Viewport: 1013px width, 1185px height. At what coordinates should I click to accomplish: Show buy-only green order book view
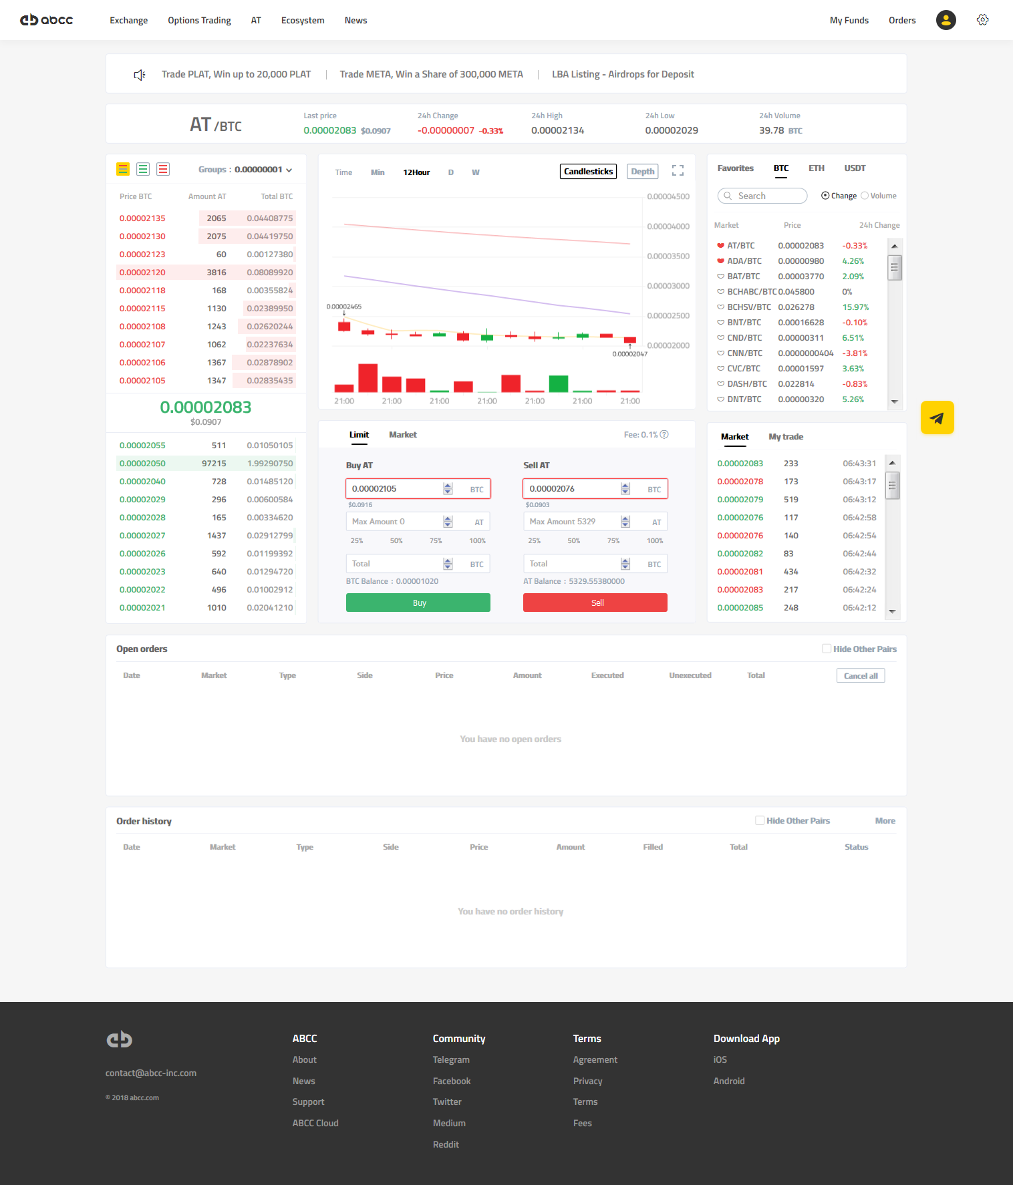143,169
